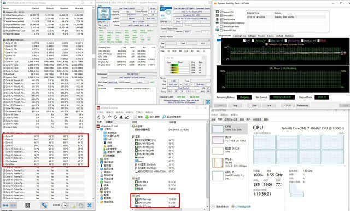Viewport: 350px width, 211px height.
Task: Toggle CPU Core #3 graph checkbox
Action: (x=286, y=41)
